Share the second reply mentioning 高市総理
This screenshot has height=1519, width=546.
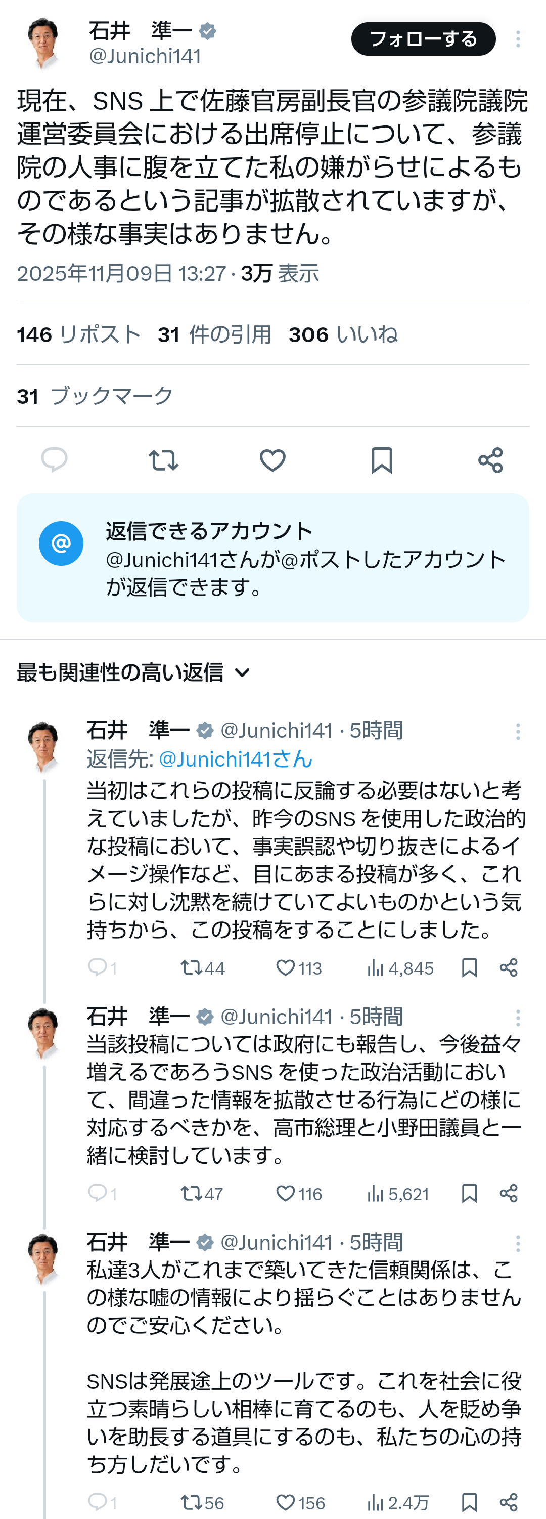[509, 1194]
